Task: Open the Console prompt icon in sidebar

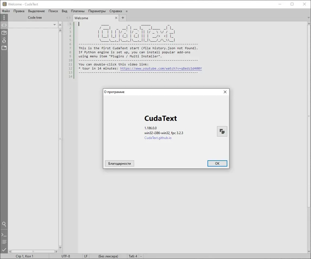Action: tap(4, 235)
